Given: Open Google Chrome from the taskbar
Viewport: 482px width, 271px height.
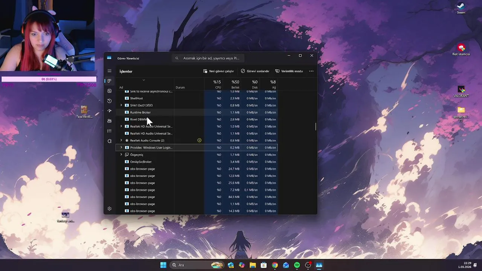Looking at the screenshot, I should [275, 265].
